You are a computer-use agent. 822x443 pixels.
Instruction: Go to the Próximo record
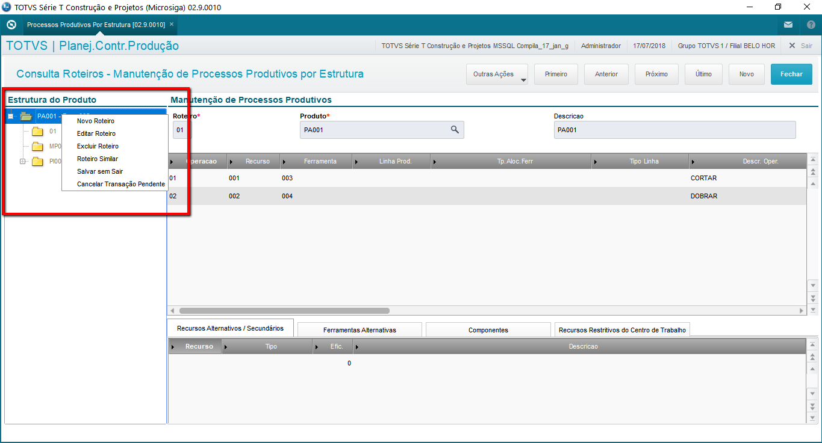[656, 74]
